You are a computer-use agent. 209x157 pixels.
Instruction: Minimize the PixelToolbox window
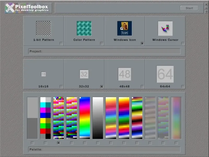click(x=206, y=8)
